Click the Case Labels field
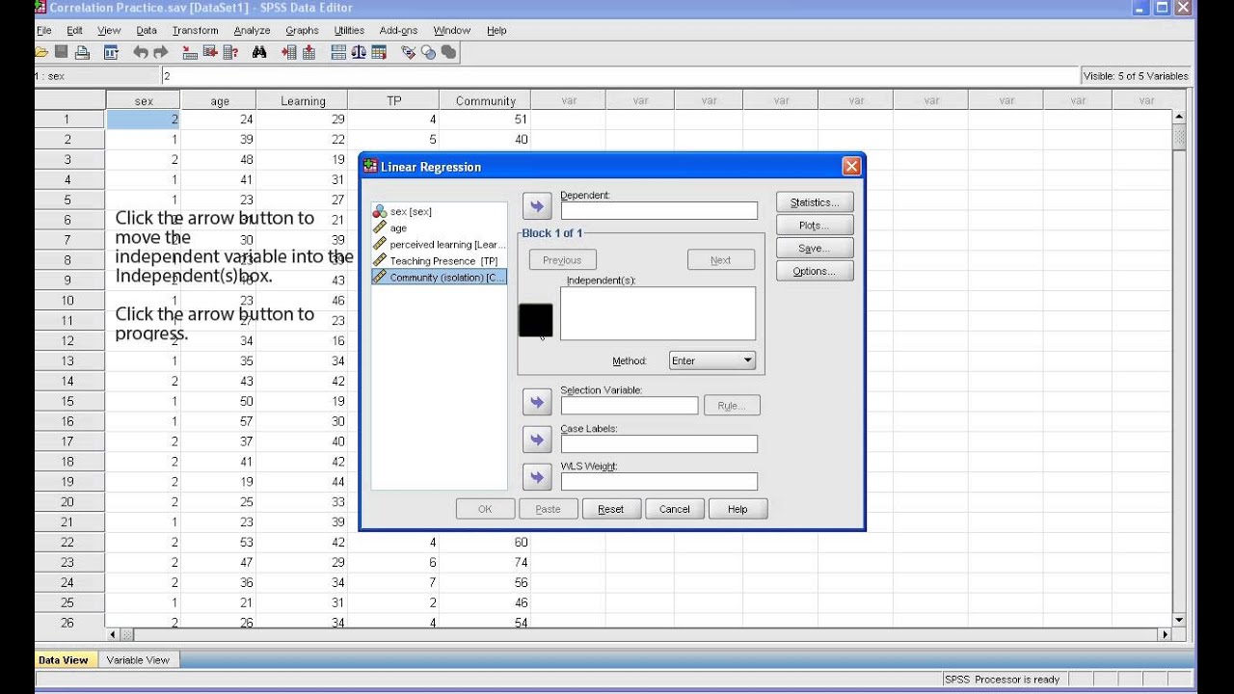Viewport: 1234px width, 694px height. point(659,443)
